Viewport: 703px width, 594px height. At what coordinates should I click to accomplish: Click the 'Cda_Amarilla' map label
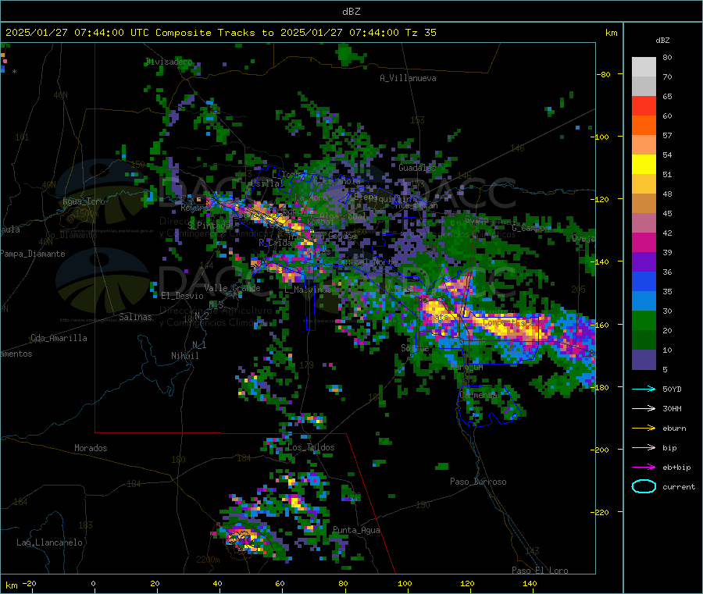(x=59, y=338)
